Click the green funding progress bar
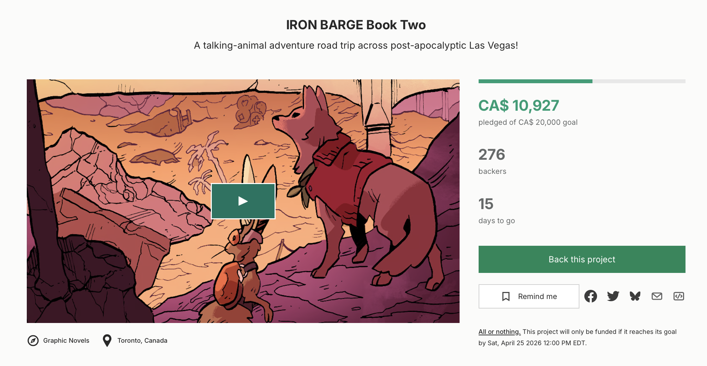707x366 pixels. [x=535, y=81]
